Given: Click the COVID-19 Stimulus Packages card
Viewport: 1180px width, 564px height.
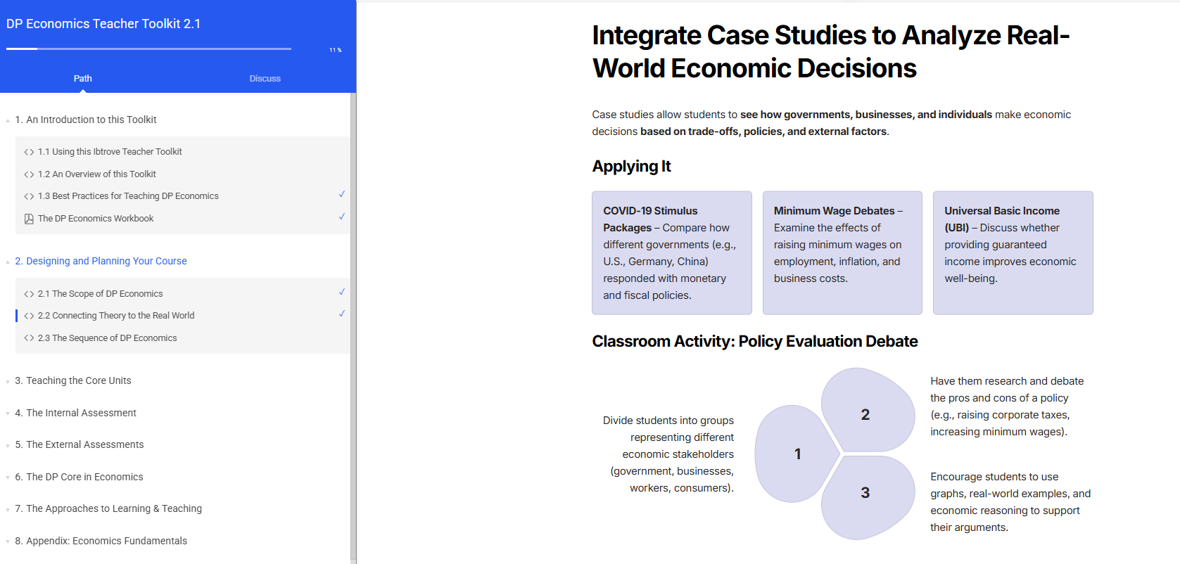Looking at the screenshot, I should [671, 252].
